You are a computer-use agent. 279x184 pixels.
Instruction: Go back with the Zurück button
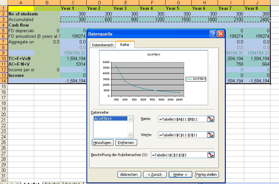tap(155, 174)
